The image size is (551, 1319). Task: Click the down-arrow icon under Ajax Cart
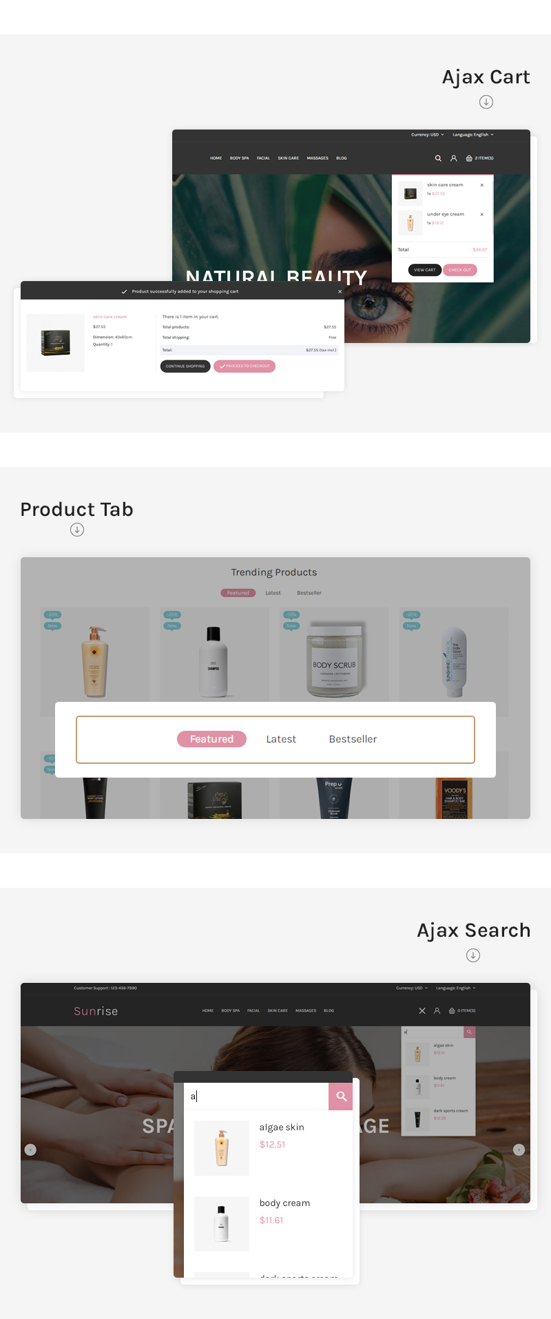[x=486, y=102]
